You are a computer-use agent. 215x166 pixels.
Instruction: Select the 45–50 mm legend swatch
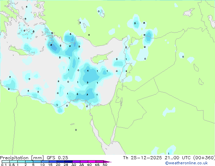point(100,162)
